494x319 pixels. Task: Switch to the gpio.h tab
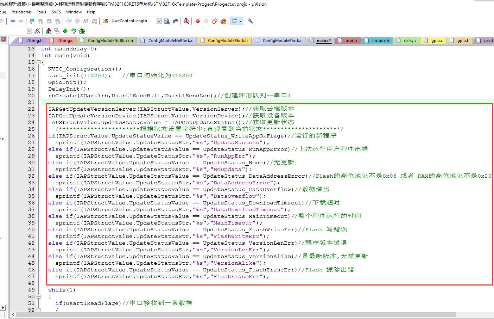click(460, 41)
